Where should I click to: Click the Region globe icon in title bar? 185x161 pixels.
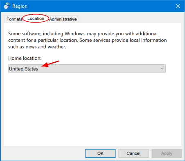click(7, 6)
